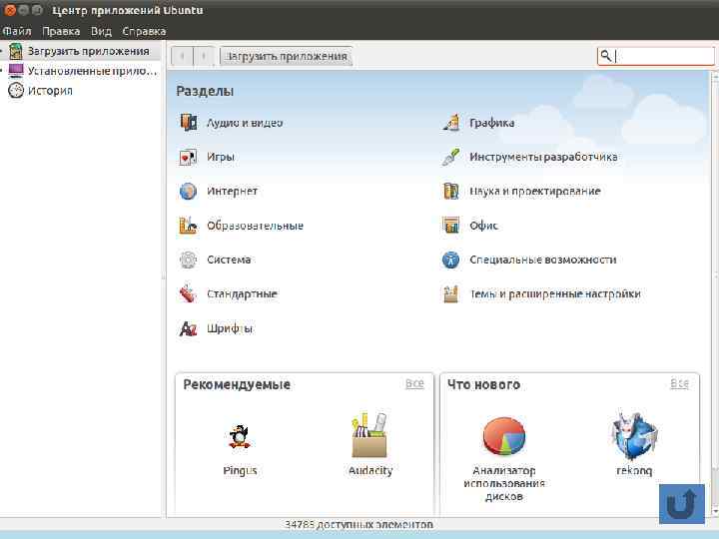The width and height of the screenshot is (719, 539).
Task: Expand the Установленные приложения tree node
Action: (2, 71)
